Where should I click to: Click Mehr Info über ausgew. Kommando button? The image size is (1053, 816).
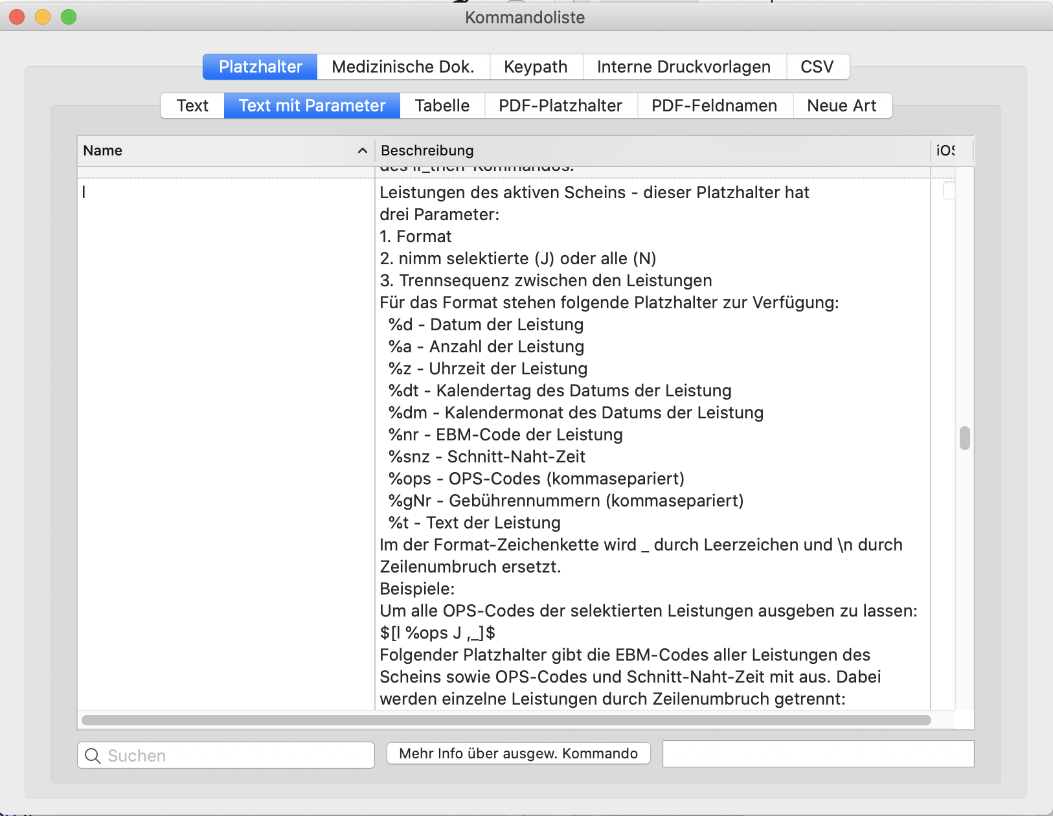pyautogui.click(x=519, y=753)
